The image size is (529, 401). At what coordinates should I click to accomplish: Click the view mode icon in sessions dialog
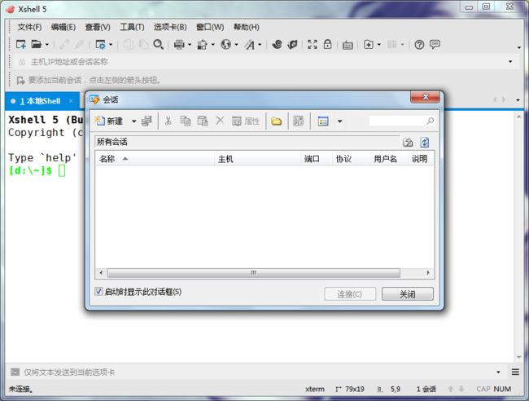coord(323,121)
